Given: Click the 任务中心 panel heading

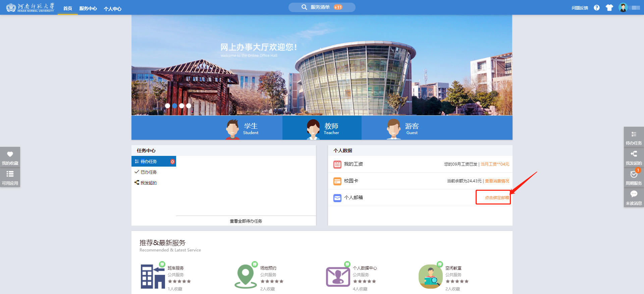Looking at the screenshot, I should click(x=146, y=151).
